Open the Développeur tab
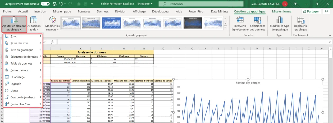 pyautogui.click(x=161, y=11)
